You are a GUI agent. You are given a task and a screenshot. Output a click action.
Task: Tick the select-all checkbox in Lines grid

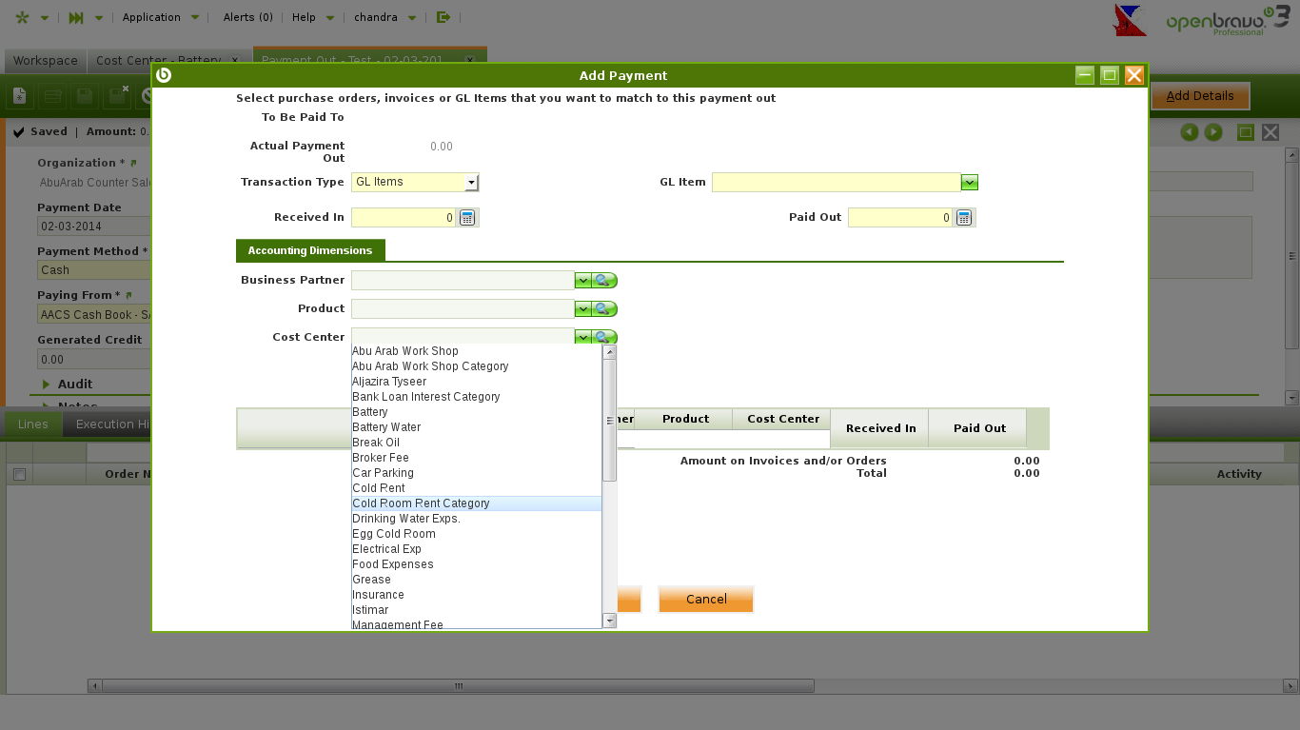pyautogui.click(x=18, y=474)
